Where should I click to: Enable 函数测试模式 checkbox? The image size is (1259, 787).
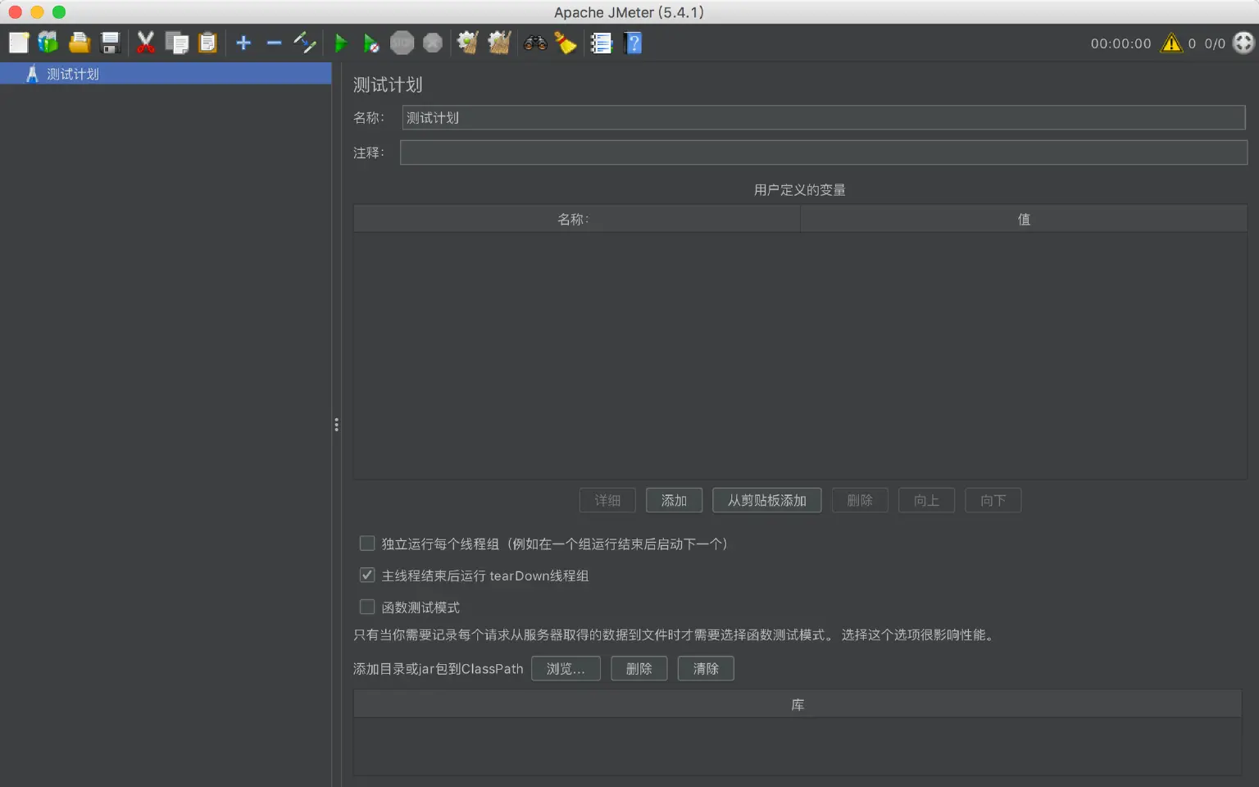(x=367, y=607)
